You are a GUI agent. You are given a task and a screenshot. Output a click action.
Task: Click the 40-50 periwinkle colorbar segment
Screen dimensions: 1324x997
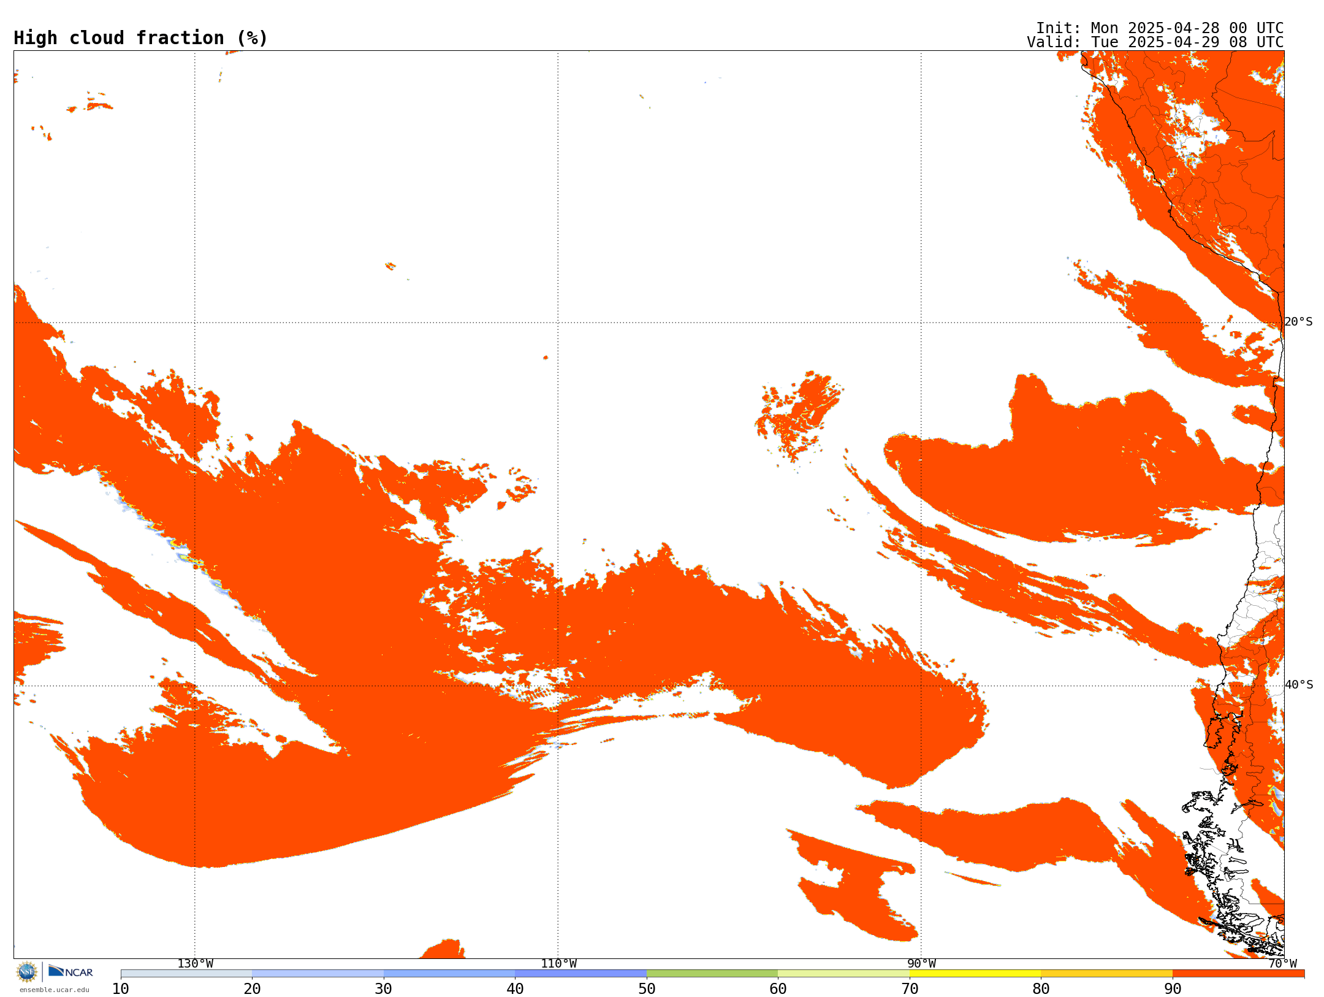[580, 974]
